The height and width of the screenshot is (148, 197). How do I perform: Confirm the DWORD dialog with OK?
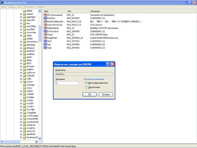(89, 94)
